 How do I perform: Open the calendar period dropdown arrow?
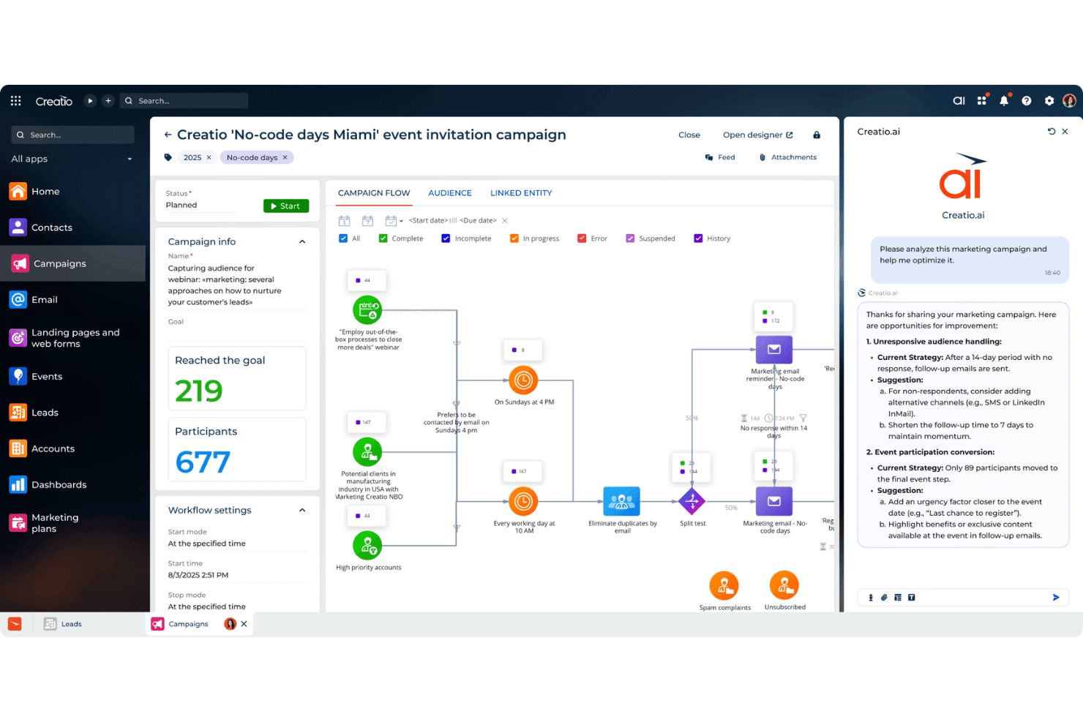tap(401, 221)
